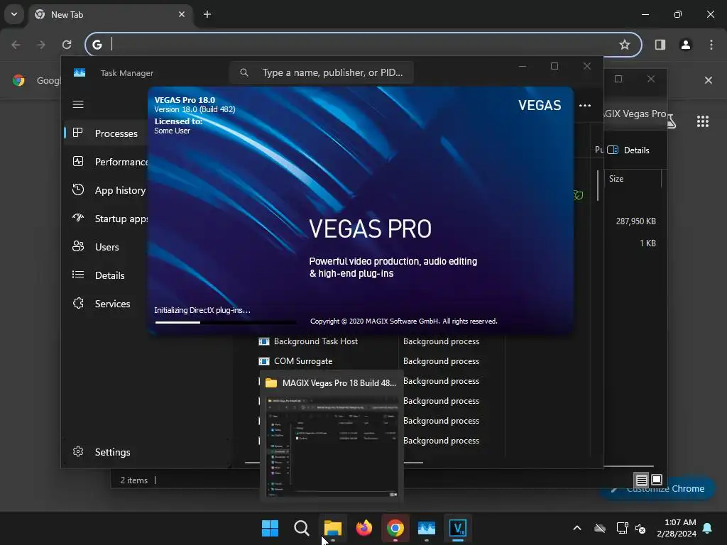Open Chrome Labs flask icon
Viewport: 727px width, 545px height.
click(672, 121)
